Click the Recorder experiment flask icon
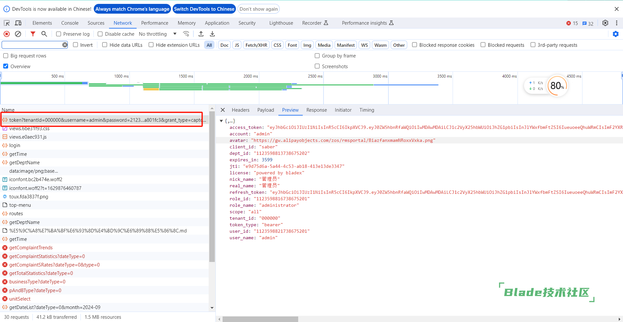The image size is (623, 322). [326, 23]
